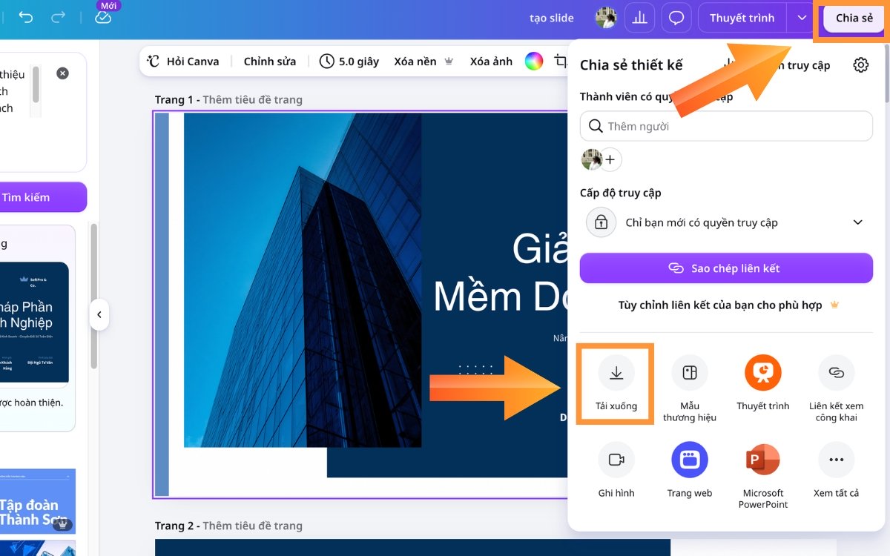Open the share panel settings gear
The height and width of the screenshot is (556, 890).
click(x=860, y=65)
